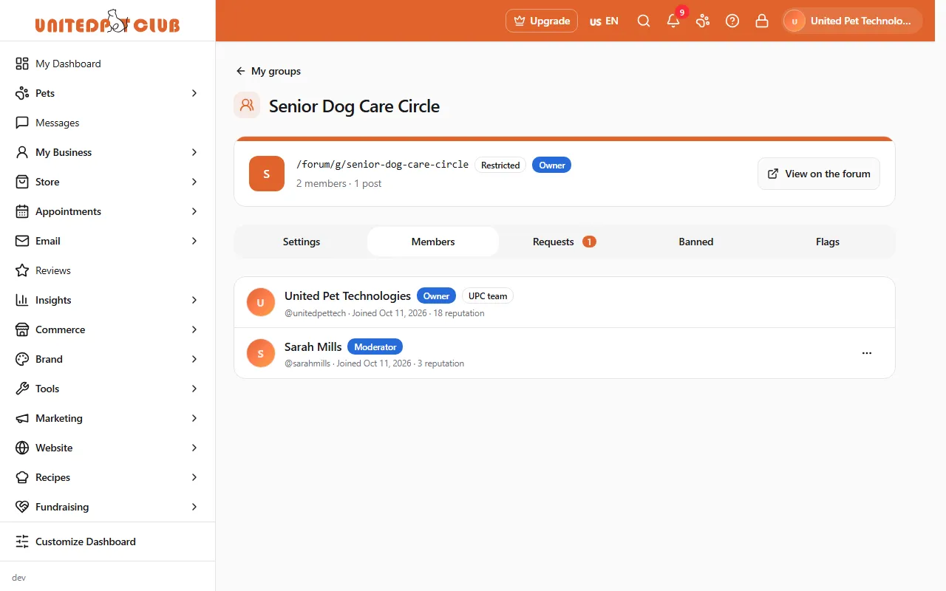Expand the Store submenu chevron
Viewport: 946px width, 591px height.
click(x=194, y=182)
